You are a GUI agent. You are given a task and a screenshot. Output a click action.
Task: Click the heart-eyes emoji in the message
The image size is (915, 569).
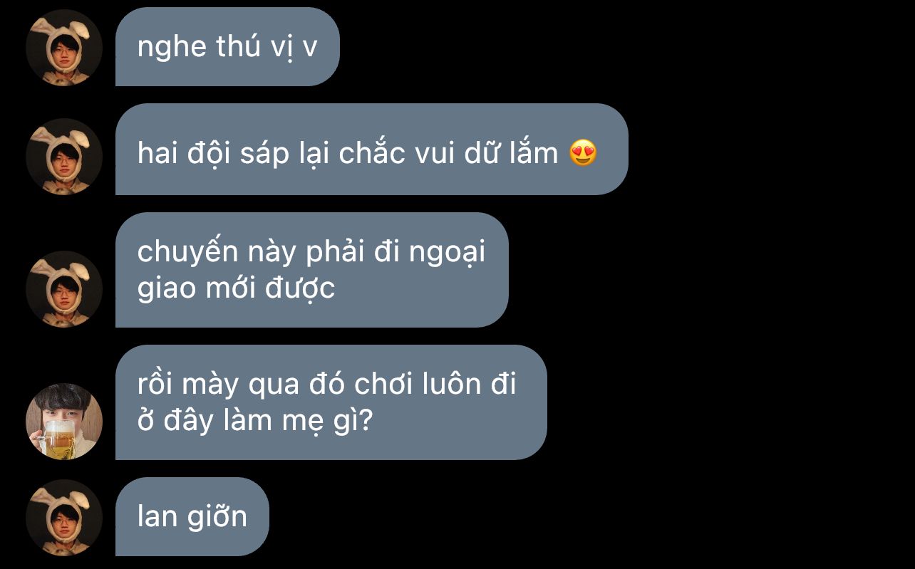pyautogui.click(x=583, y=153)
